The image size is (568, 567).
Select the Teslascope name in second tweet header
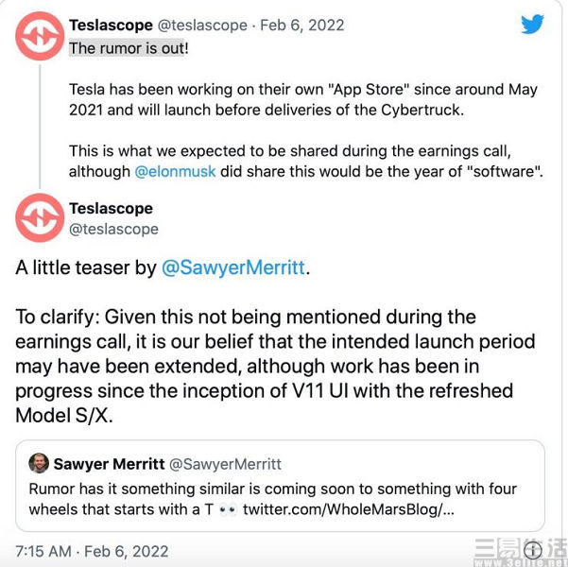coord(112,208)
